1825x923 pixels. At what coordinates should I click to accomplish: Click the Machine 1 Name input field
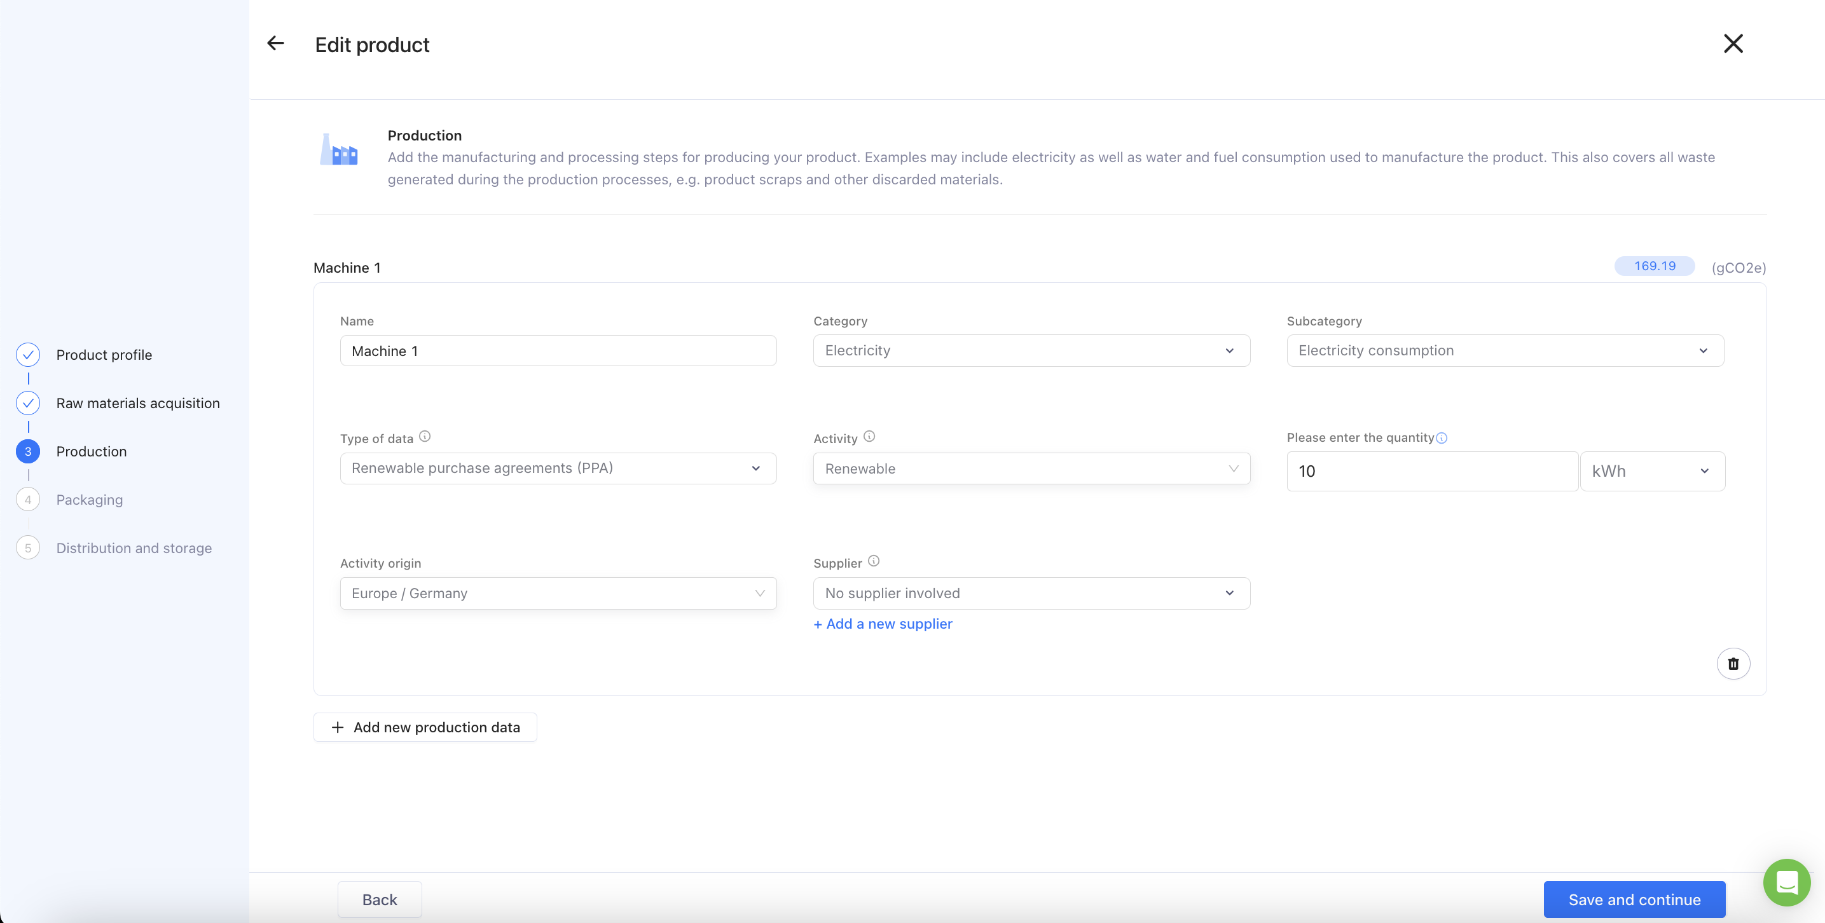tap(558, 351)
